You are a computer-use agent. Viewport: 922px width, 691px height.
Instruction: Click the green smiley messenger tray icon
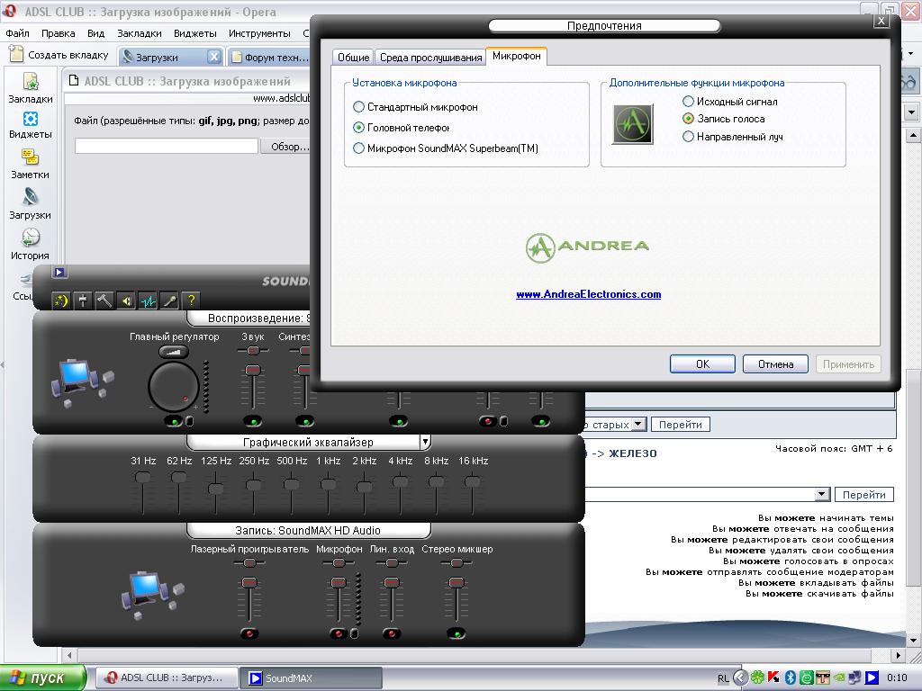[x=807, y=678]
